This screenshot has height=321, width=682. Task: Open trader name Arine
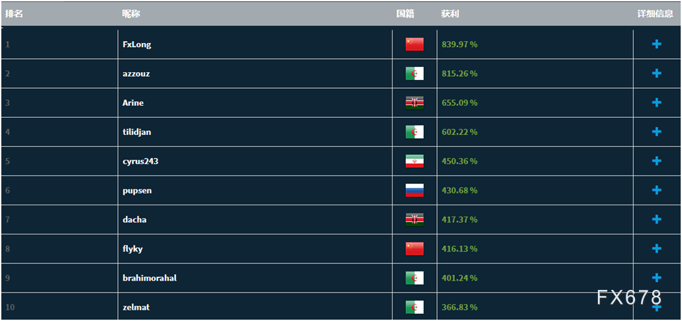133,103
